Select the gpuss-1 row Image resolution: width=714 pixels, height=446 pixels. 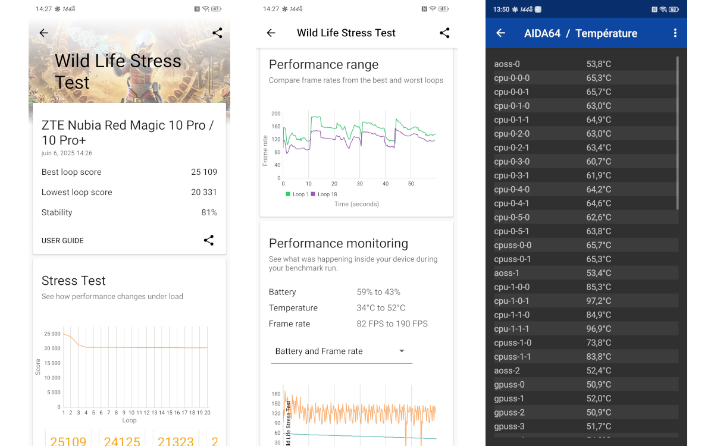click(585, 398)
